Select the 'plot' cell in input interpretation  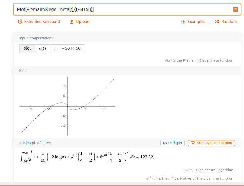[27, 48]
